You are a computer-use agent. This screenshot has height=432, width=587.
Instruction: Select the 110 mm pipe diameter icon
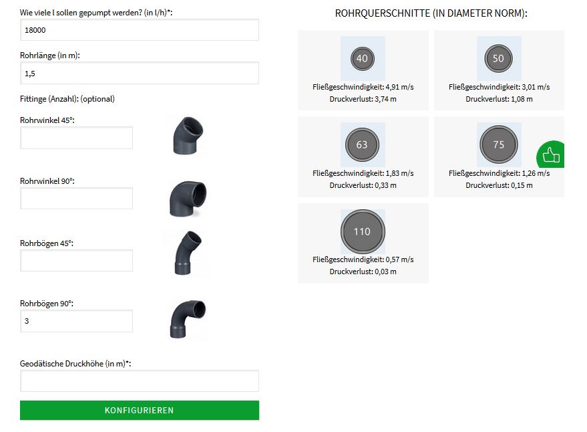coord(362,231)
